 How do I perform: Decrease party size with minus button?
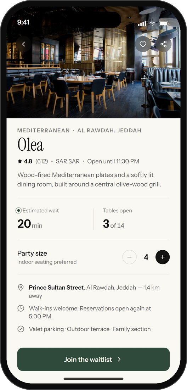click(129, 257)
